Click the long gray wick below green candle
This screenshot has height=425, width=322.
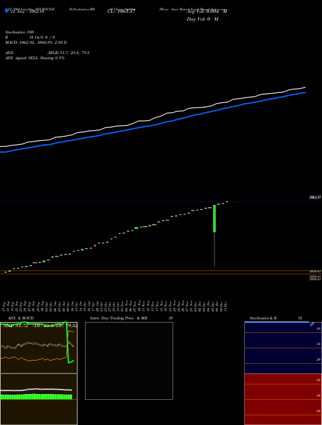click(x=214, y=249)
